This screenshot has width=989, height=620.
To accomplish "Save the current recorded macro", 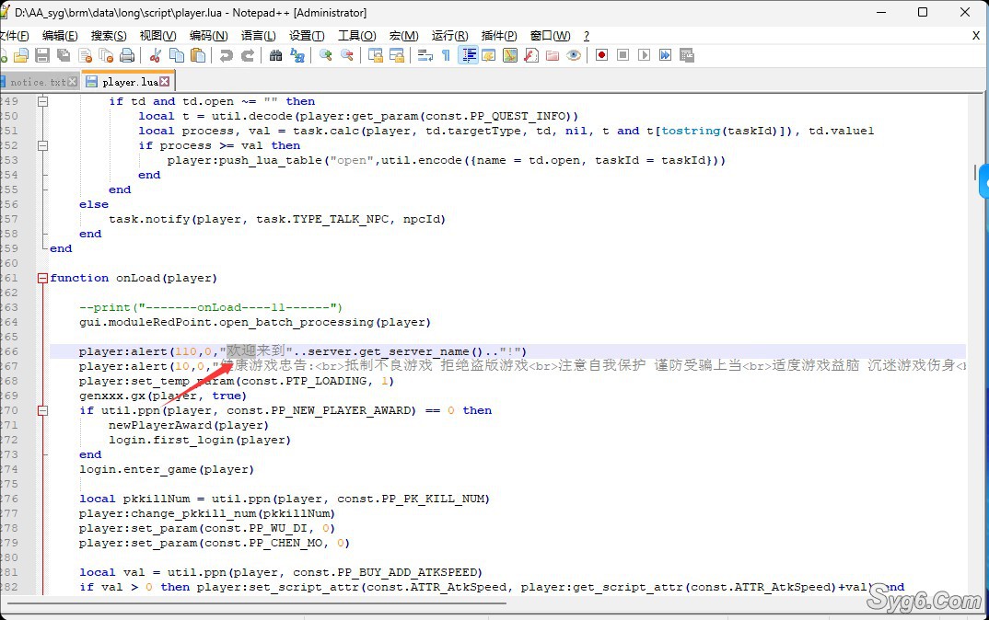I will point(687,55).
